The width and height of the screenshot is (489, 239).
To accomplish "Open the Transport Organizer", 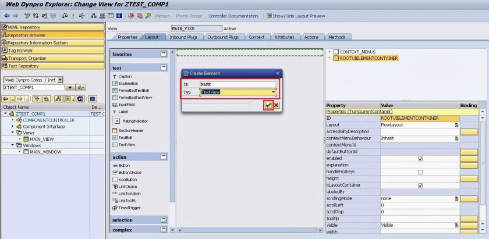I will pos(53,58).
